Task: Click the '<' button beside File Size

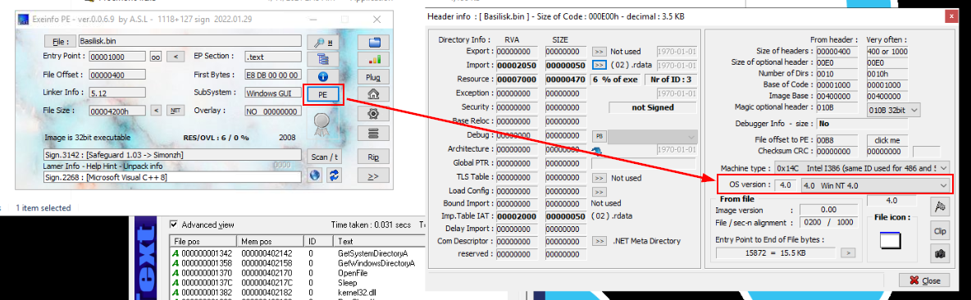Action: (x=157, y=111)
